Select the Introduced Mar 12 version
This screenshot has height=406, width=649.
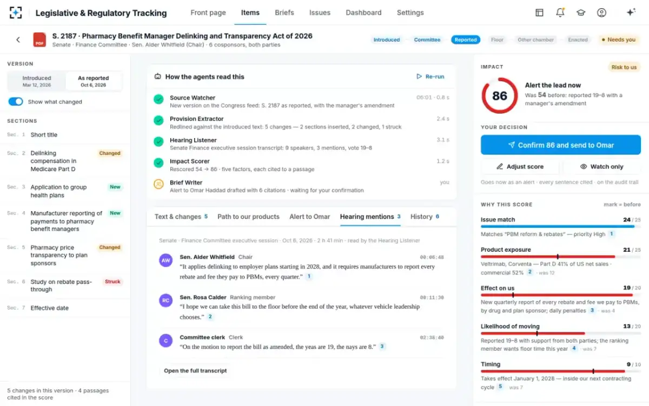tap(37, 81)
